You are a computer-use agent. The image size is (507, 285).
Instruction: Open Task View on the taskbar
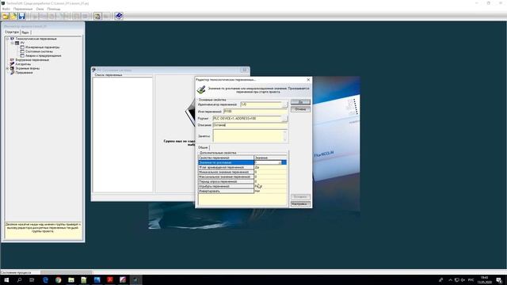coord(32,279)
